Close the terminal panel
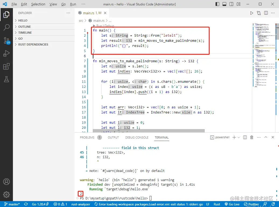Screen dimensions: 279x207 tap(273, 137)
